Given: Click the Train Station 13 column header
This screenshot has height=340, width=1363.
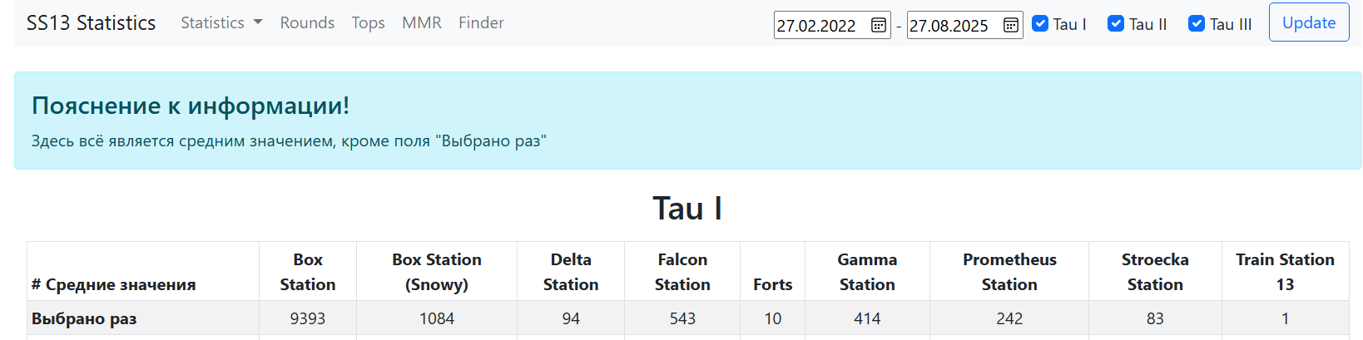Looking at the screenshot, I should pos(1285,272).
